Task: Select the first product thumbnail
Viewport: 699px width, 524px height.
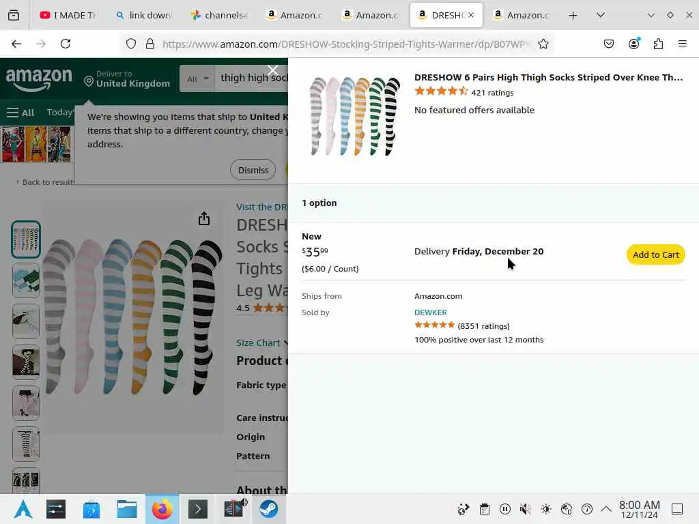Action: tap(26, 239)
